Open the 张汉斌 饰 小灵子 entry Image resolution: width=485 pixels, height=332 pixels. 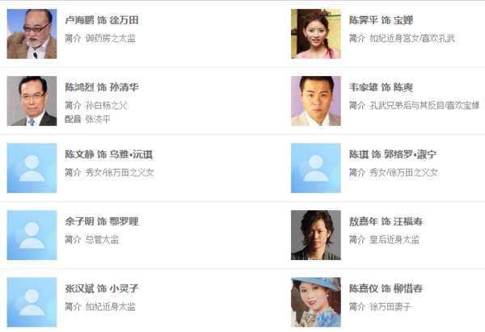coord(102,288)
